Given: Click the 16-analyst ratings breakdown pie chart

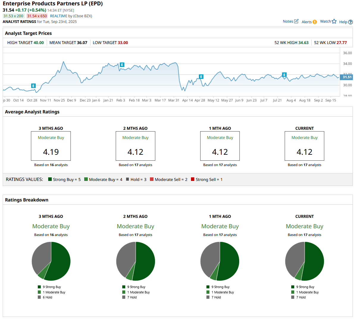Looking at the screenshot, I should coord(51,261).
